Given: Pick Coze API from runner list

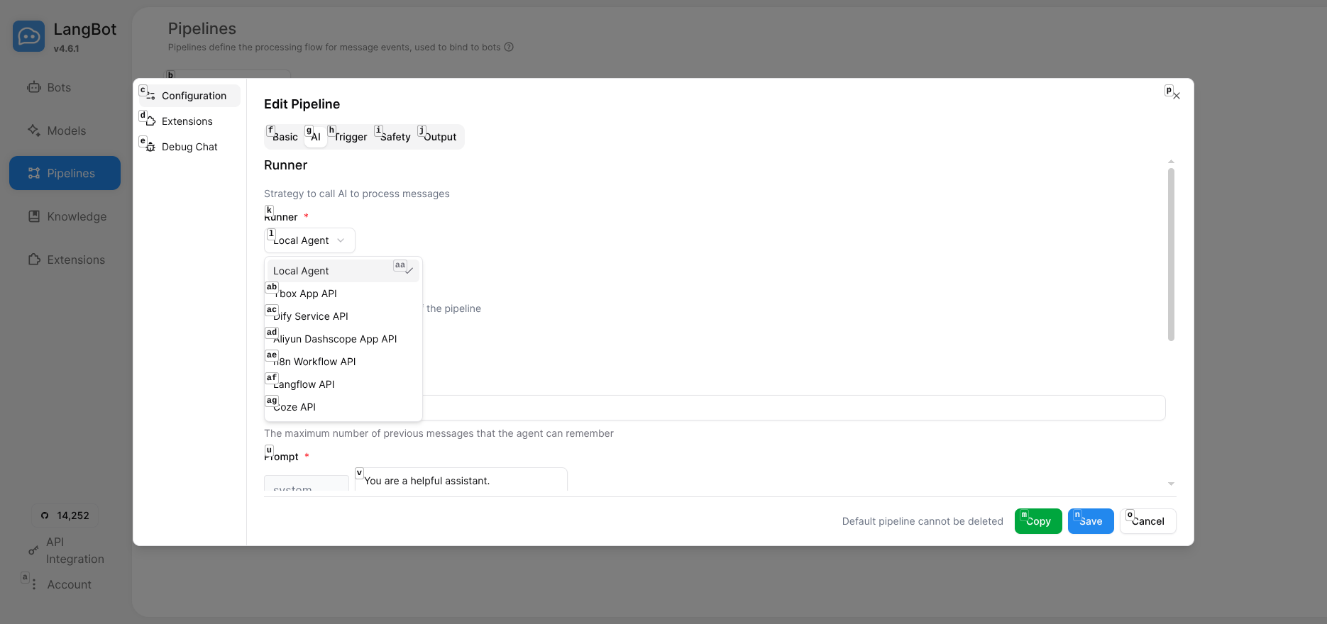Looking at the screenshot, I should (x=294, y=407).
